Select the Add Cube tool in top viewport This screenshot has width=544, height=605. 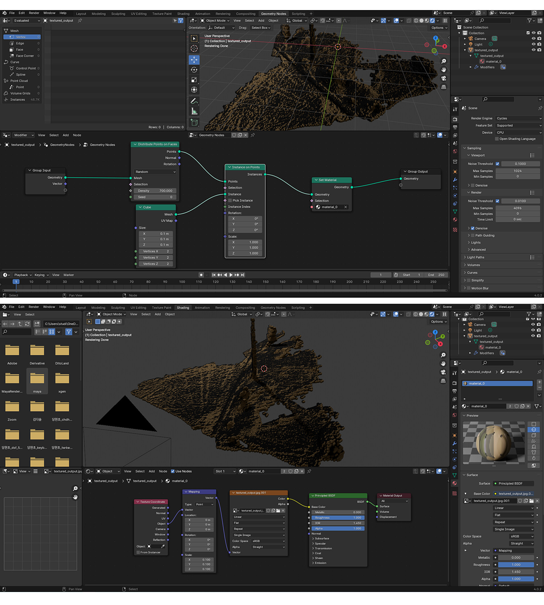click(194, 123)
